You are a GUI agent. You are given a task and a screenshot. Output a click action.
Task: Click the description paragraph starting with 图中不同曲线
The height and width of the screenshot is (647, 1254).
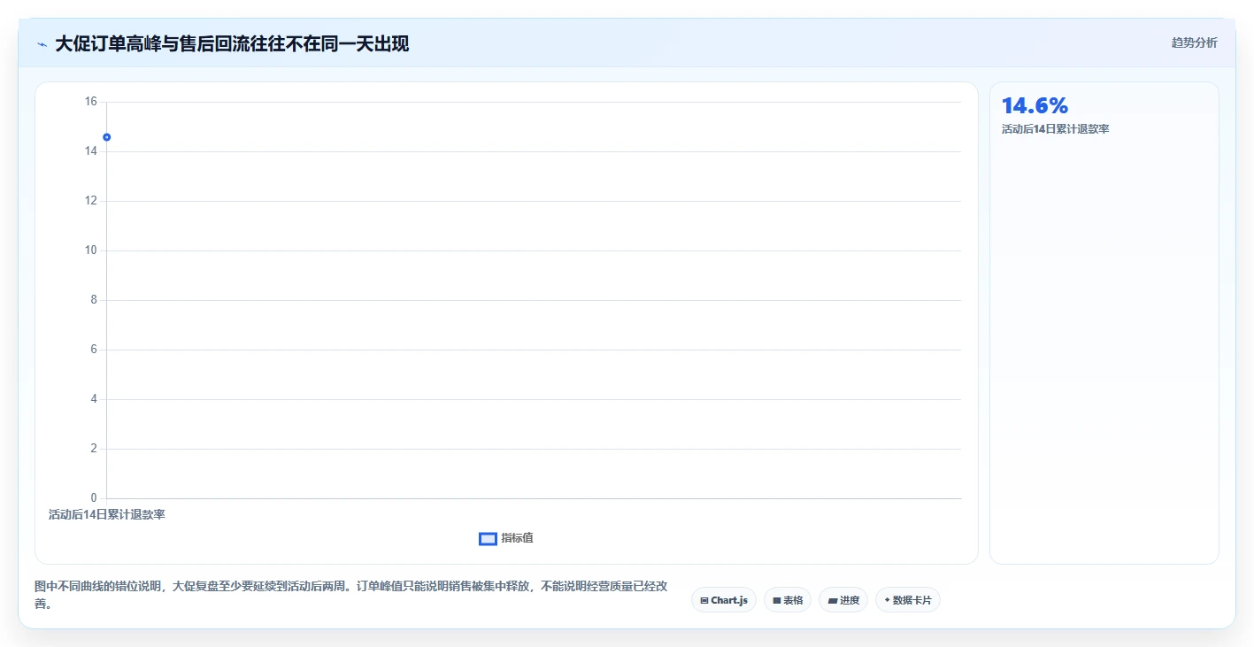350,595
